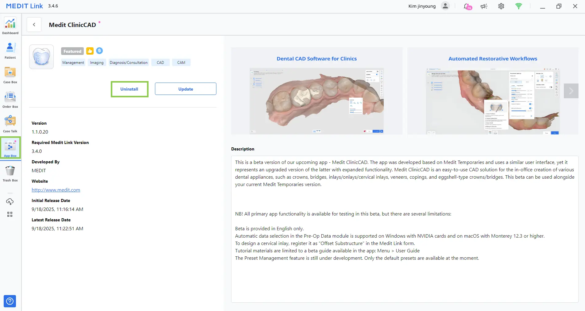Click the Medit ClinicCAD page title

coord(72,25)
